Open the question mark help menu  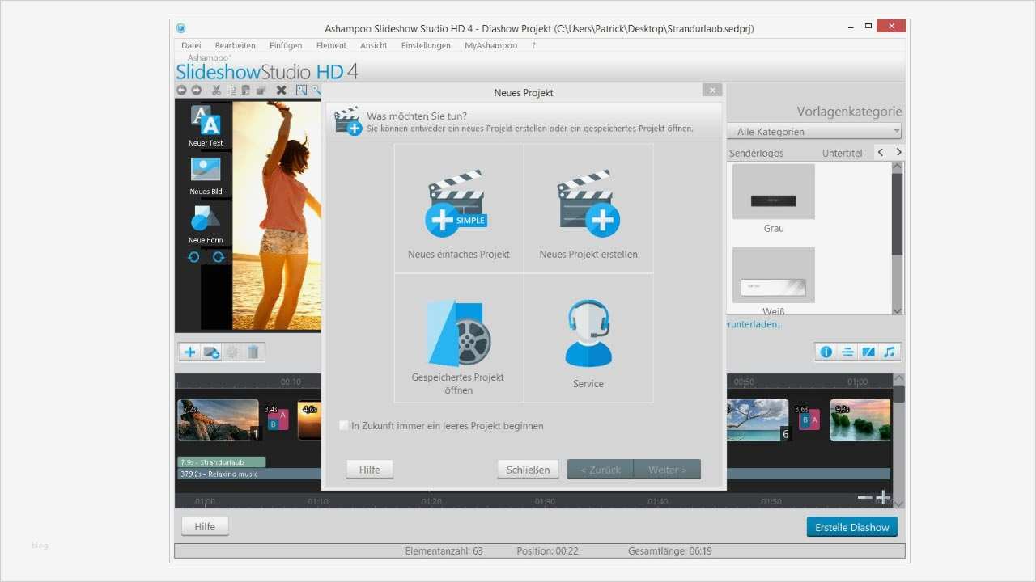pyautogui.click(x=533, y=45)
